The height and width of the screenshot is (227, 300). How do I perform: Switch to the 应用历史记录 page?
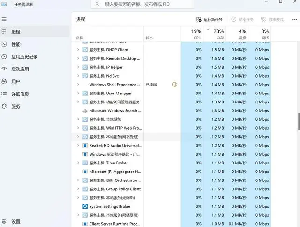tap(35, 56)
